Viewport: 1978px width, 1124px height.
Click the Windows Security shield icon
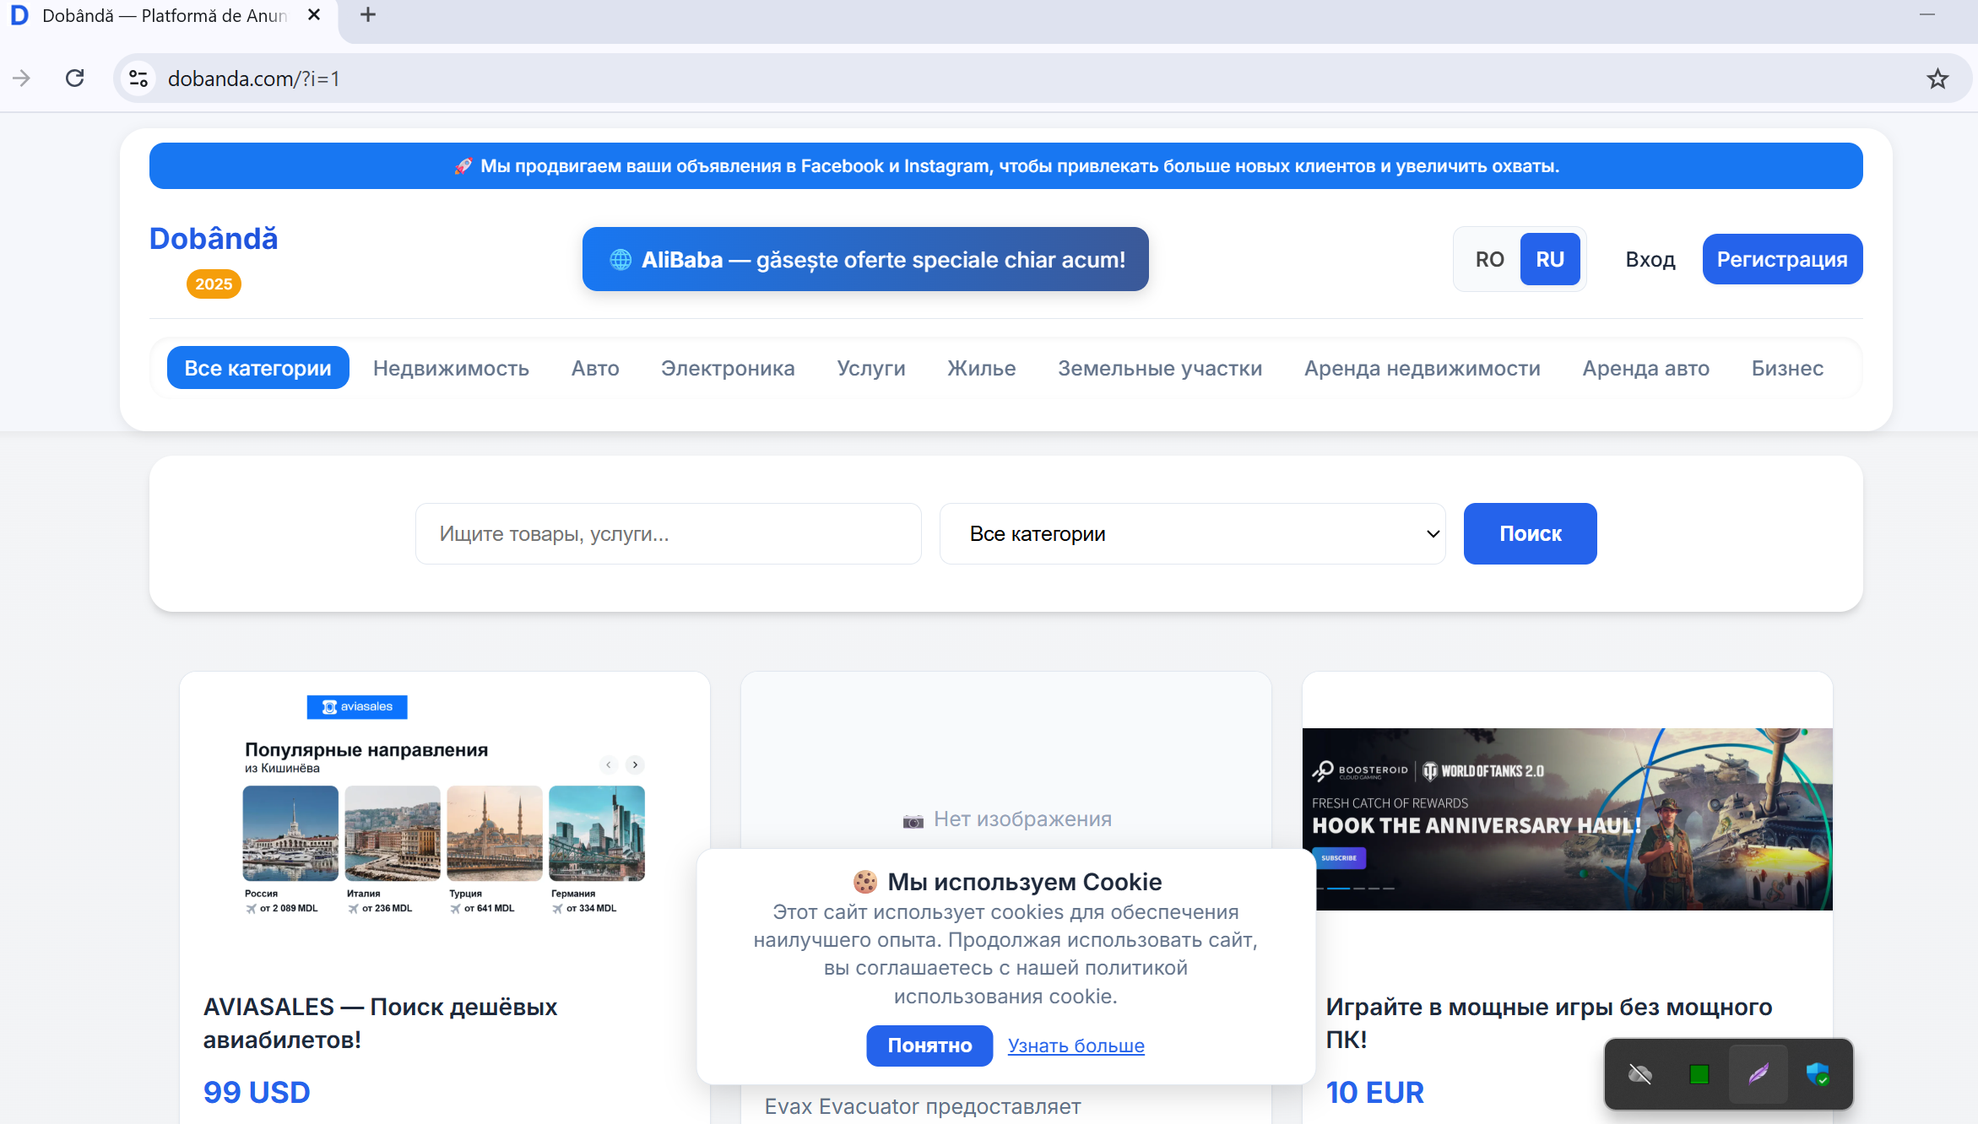click(x=1817, y=1073)
